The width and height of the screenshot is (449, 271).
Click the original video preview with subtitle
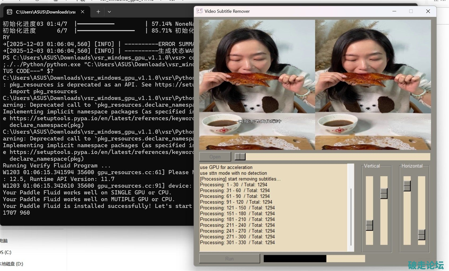(x=257, y=85)
